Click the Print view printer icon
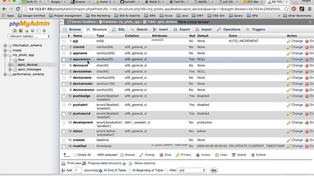This screenshot has height=176, width=314. (63, 163)
